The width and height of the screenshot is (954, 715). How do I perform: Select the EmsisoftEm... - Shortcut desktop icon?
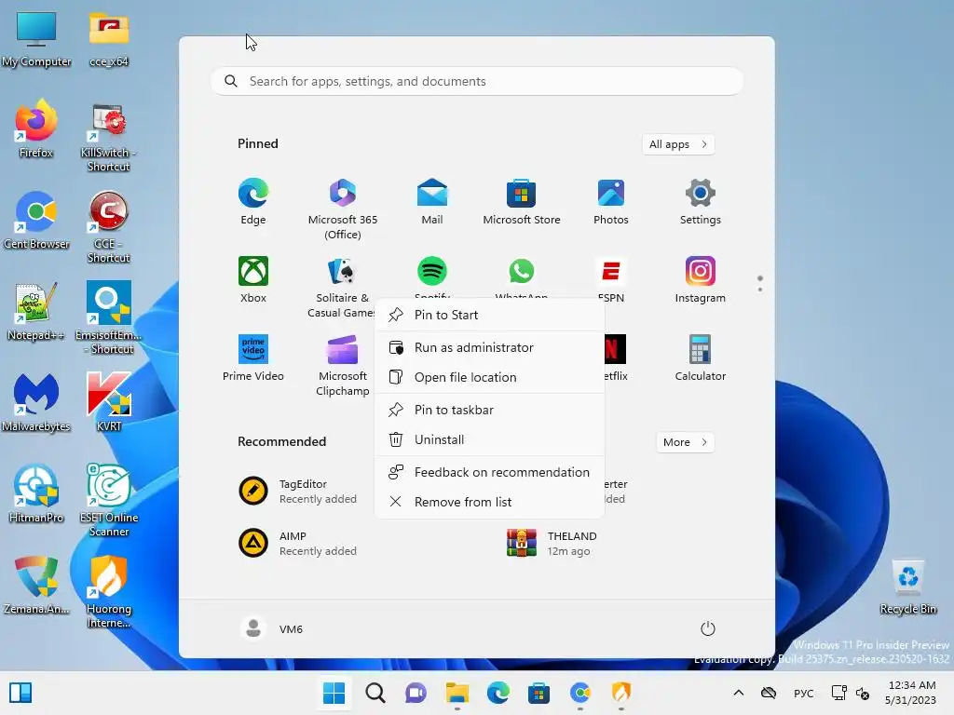(109, 318)
